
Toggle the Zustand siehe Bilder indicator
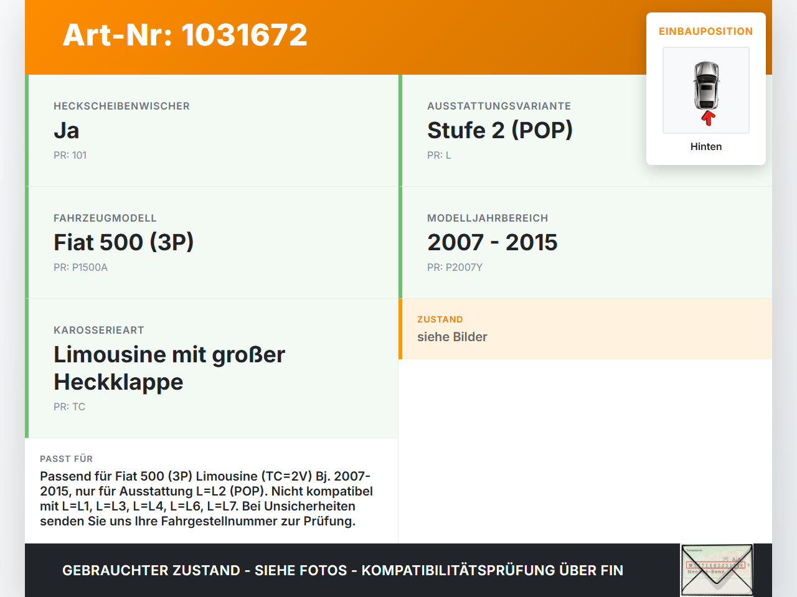[x=452, y=337]
